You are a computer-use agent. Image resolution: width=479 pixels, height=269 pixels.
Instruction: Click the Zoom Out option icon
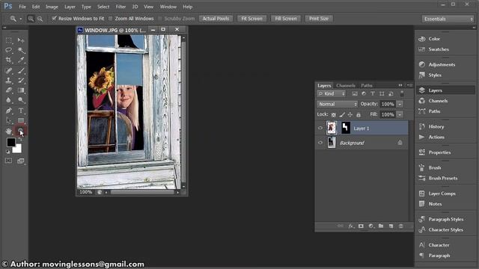pos(40,19)
